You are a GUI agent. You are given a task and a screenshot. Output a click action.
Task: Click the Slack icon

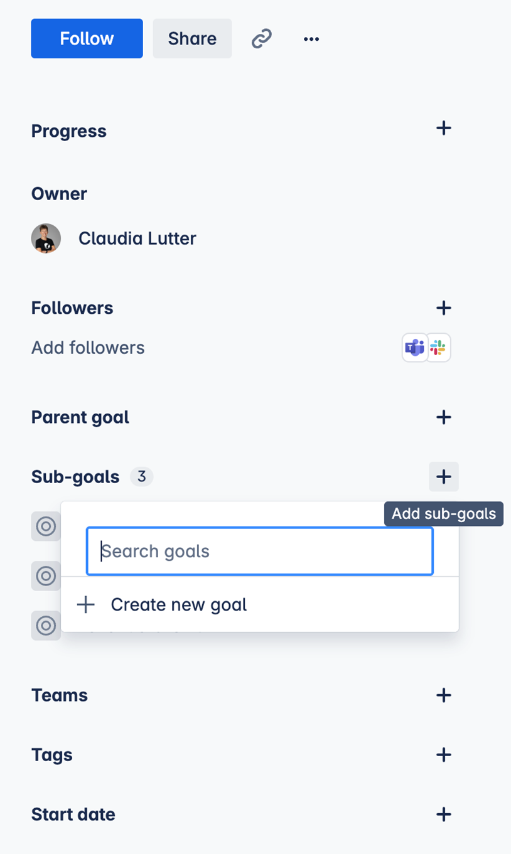click(x=438, y=348)
